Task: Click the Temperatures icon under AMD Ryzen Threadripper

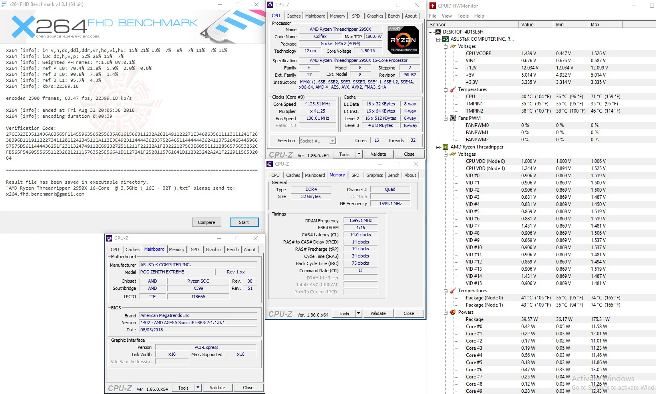Action: click(453, 291)
